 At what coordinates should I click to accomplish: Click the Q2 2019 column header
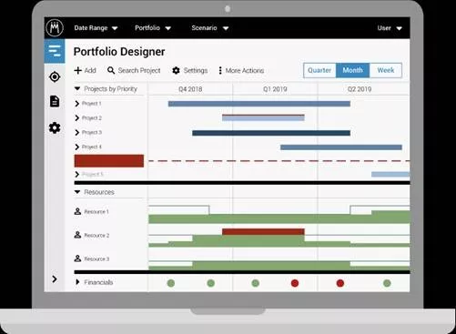(x=360, y=89)
